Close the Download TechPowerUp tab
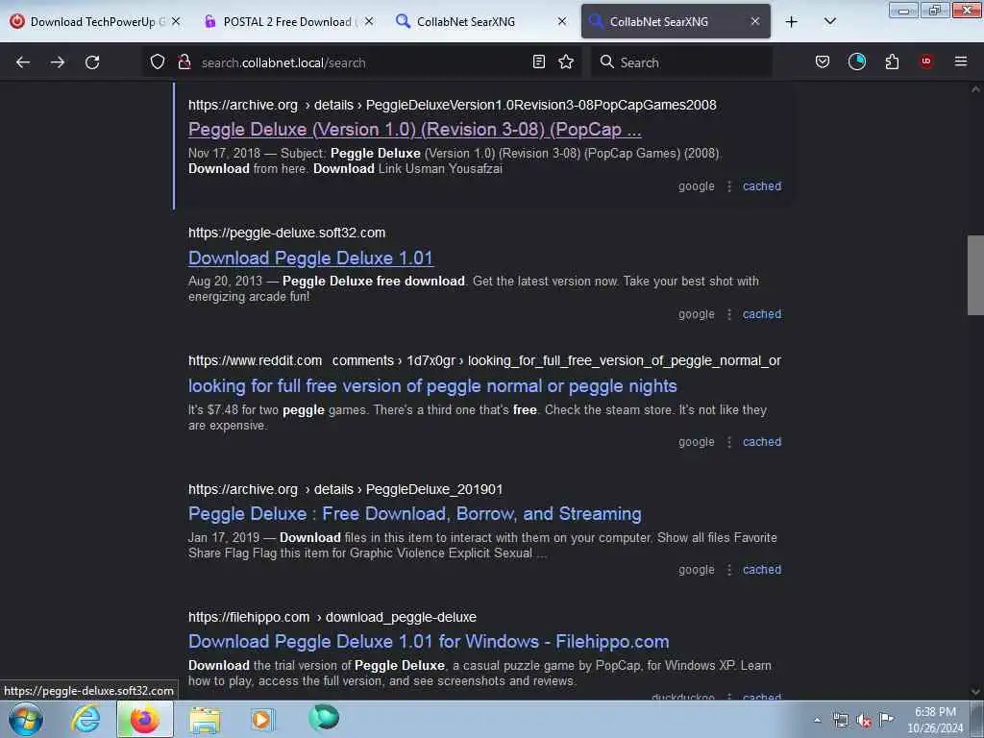Viewport: 984px width, 738px height. (x=176, y=21)
